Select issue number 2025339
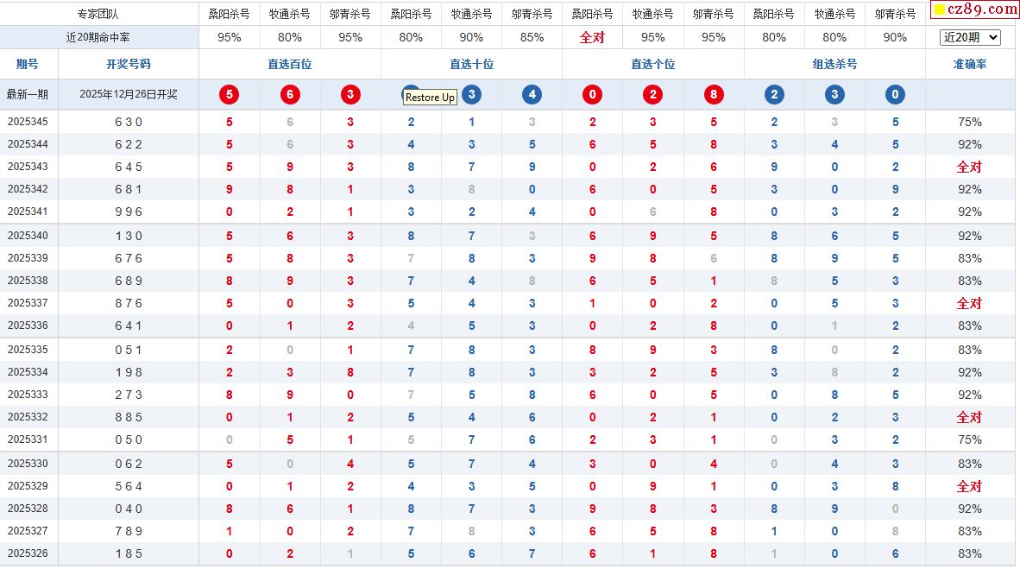1020x569 pixels. click(28, 258)
